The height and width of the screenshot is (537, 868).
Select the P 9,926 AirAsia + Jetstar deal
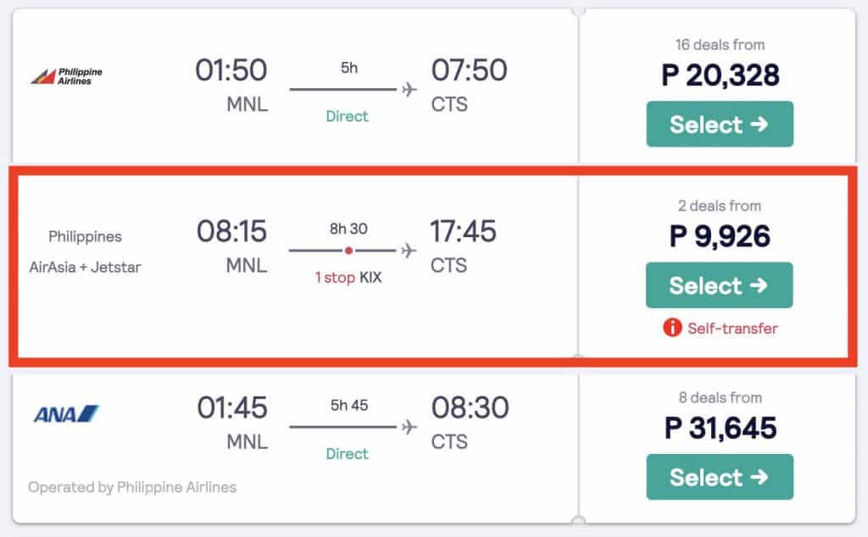719,285
